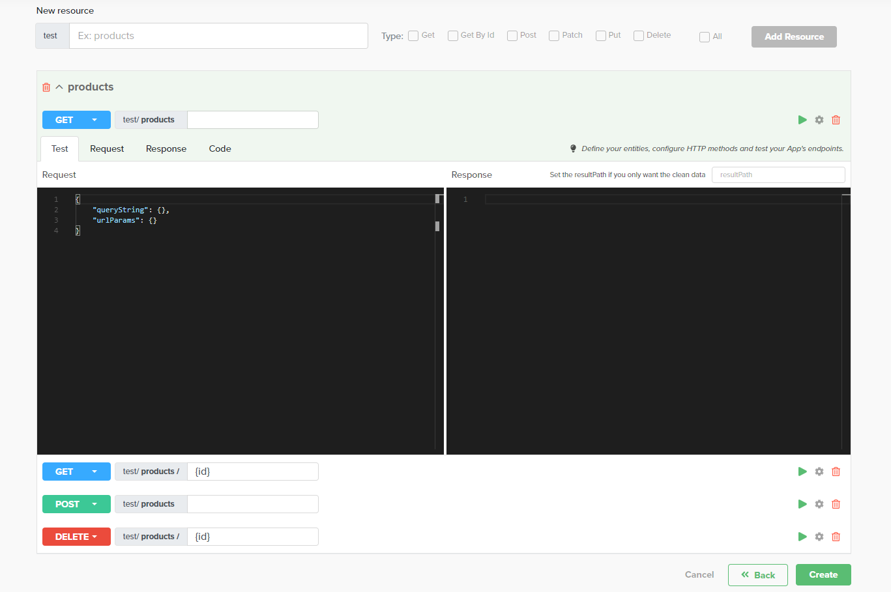This screenshot has height=592, width=891.
Task: Edit the {id} field in DELETE row
Action: coord(252,537)
